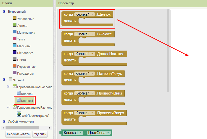
Task: Open the Dictionaries blocks category
Action: (25, 53)
